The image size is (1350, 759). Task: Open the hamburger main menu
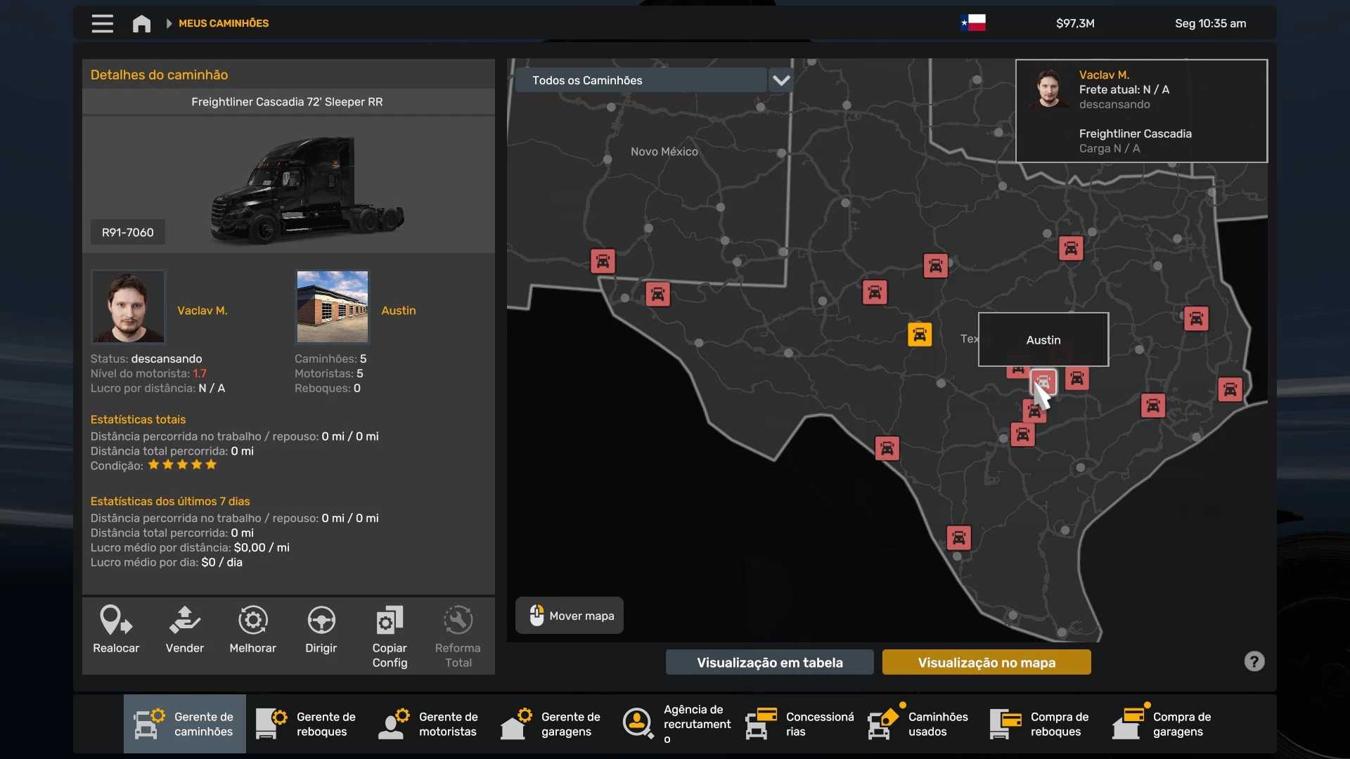tap(102, 24)
